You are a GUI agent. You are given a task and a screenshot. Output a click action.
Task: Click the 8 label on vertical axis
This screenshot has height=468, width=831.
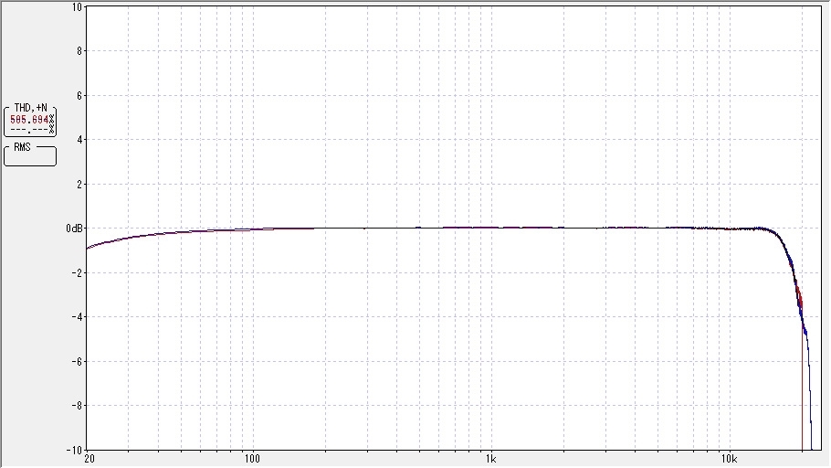tap(79, 51)
